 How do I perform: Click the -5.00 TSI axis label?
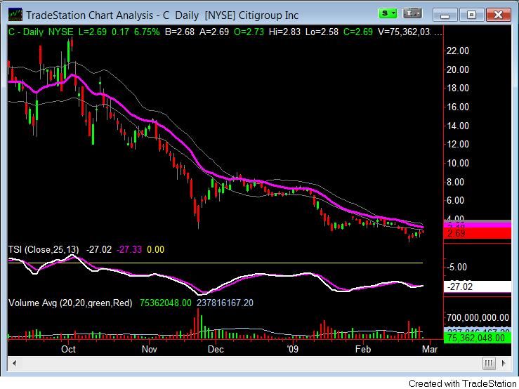[456, 267]
